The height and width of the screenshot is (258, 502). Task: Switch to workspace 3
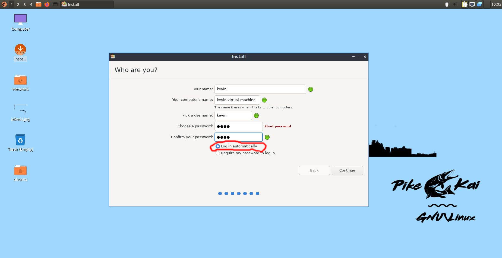[x=24, y=4]
